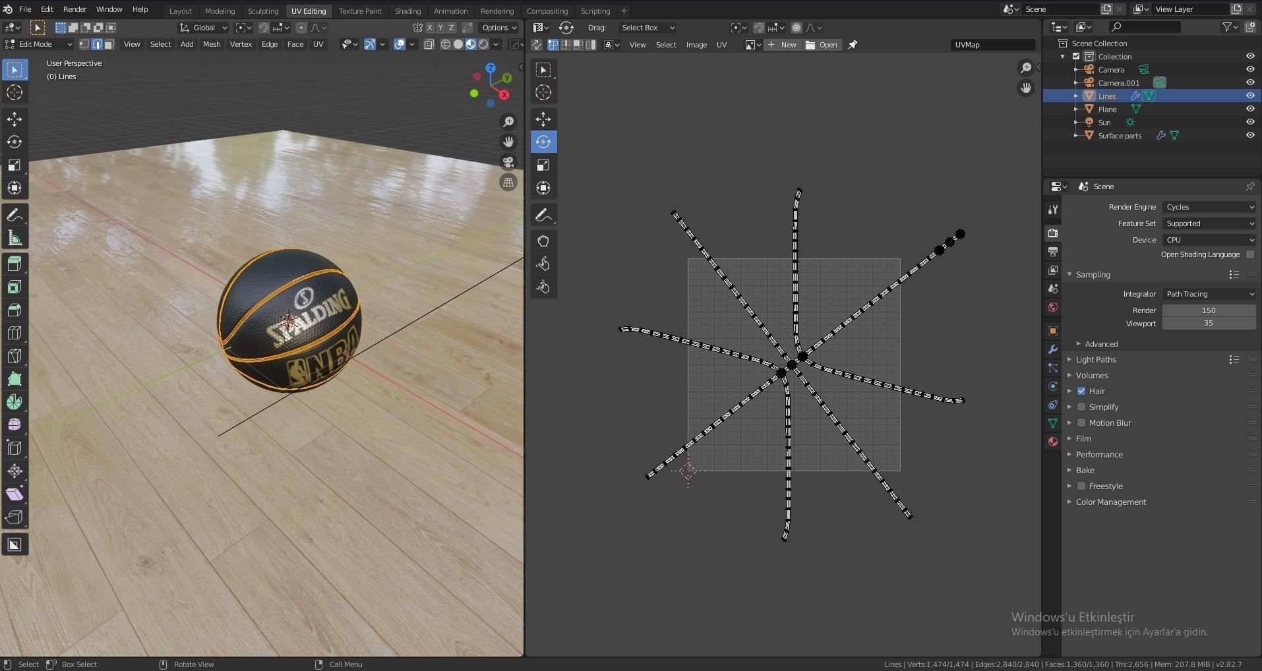Switch to the Sculpting workspace tab
This screenshot has height=671, width=1262.
[263, 11]
